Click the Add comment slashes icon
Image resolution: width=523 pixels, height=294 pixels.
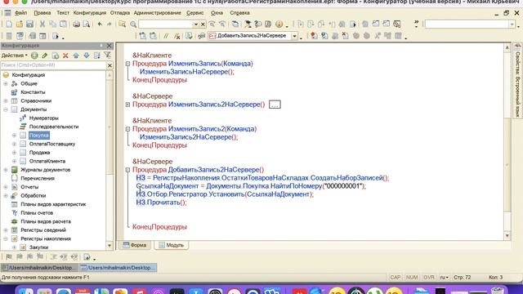point(166,36)
